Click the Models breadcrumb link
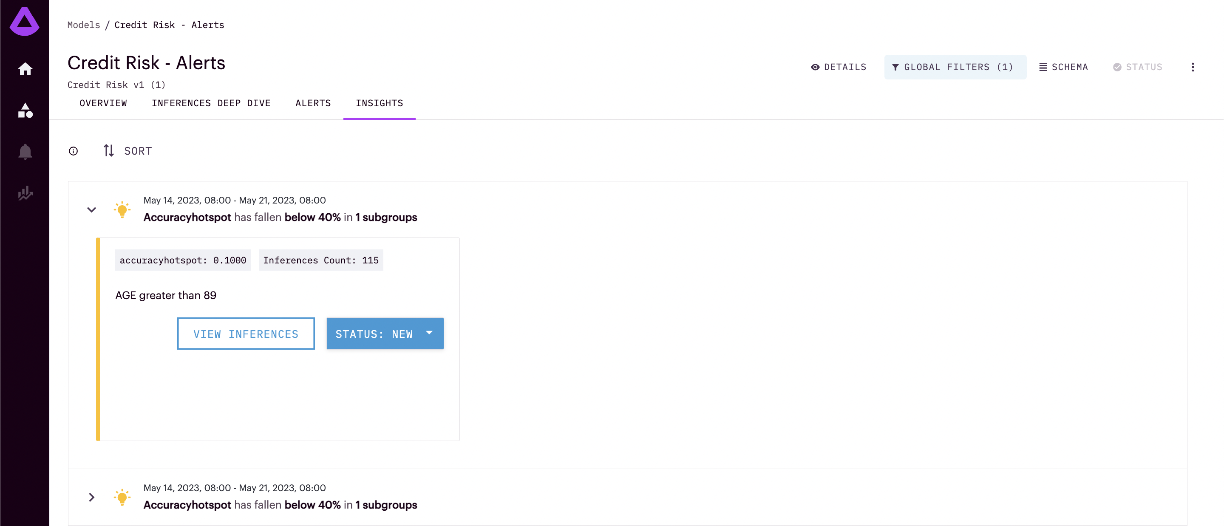 [x=84, y=25]
